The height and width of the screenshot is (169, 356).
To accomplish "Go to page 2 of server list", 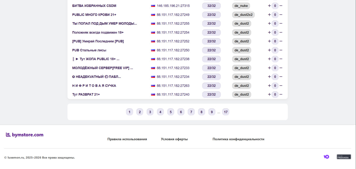I will click(140, 112).
